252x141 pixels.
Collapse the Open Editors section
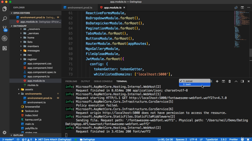click(x=35, y=13)
